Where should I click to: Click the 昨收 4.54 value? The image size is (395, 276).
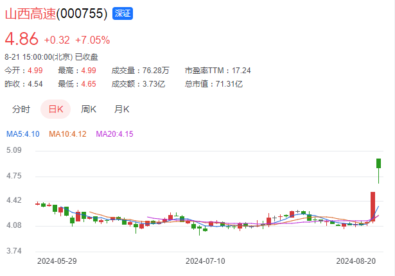35,84
